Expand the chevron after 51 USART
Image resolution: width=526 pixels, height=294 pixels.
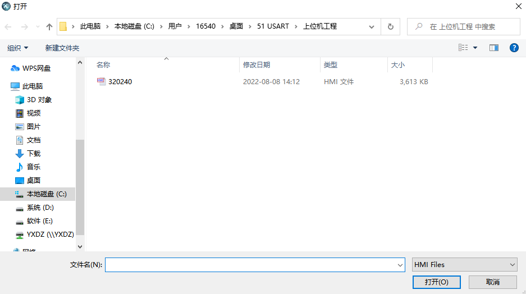296,26
